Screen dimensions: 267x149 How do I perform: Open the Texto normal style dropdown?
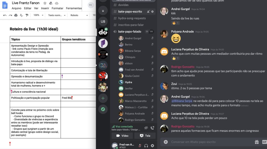tap(57, 15)
